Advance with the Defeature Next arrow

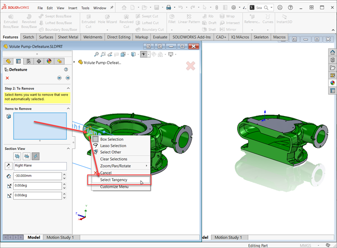(68, 78)
